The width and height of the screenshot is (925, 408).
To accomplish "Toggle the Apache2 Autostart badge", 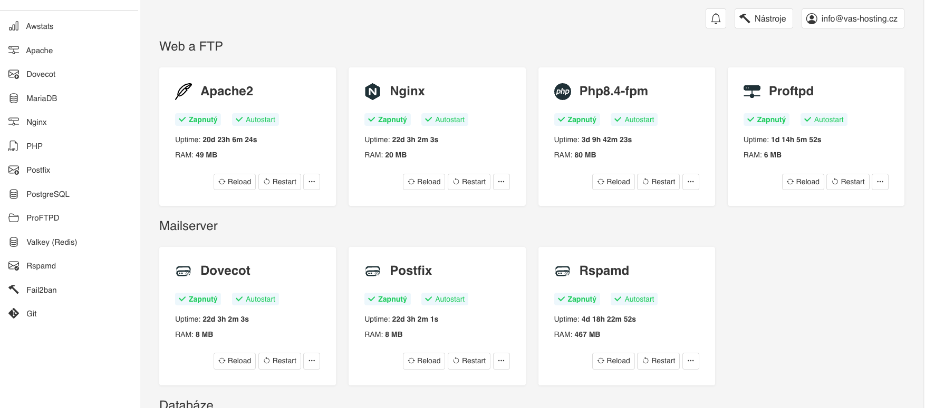I will pos(255,120).
